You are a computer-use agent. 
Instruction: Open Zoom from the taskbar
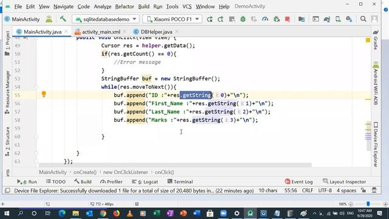[x=223, y=214]
